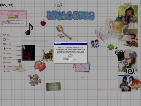Click the dark woman in red photo
Screen dimensions: 141x106
(29, 53)
